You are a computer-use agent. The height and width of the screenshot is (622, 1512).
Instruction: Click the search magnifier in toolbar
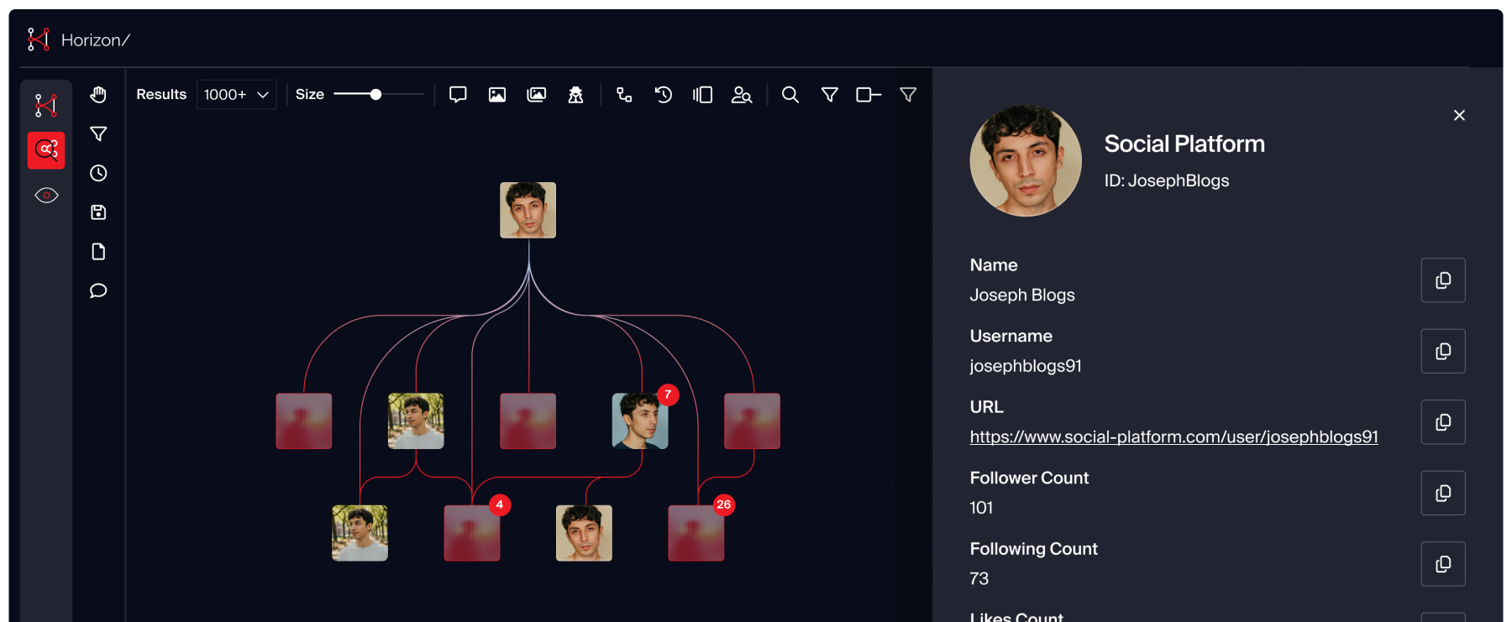[790, 95]
